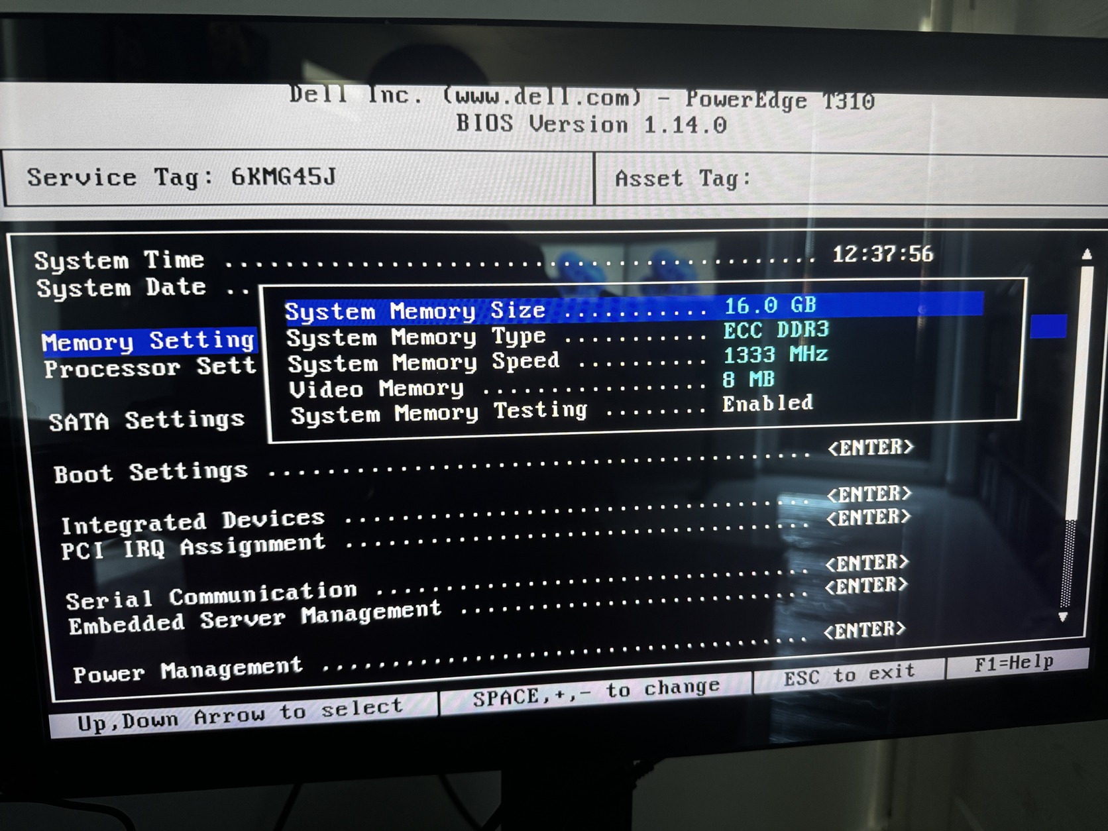
Task: Click the ENTER value for PCI IRQ Assignment
Action: click(868, 517)
